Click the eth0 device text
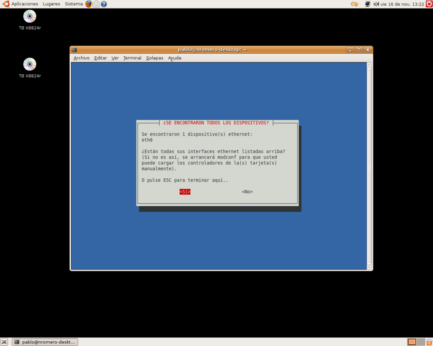The width and height of the screenshot is (433, 346). click(147, 140)
